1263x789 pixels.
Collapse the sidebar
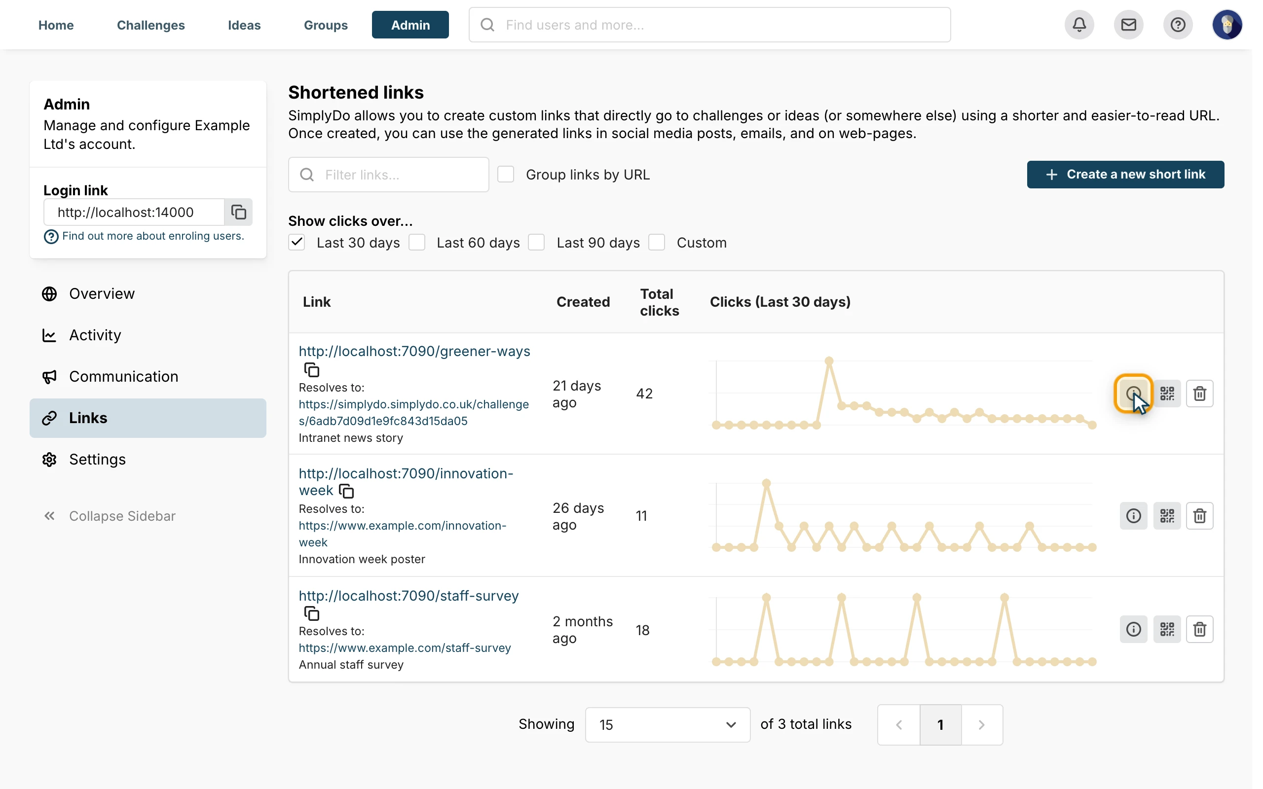[x=109, y=516]
